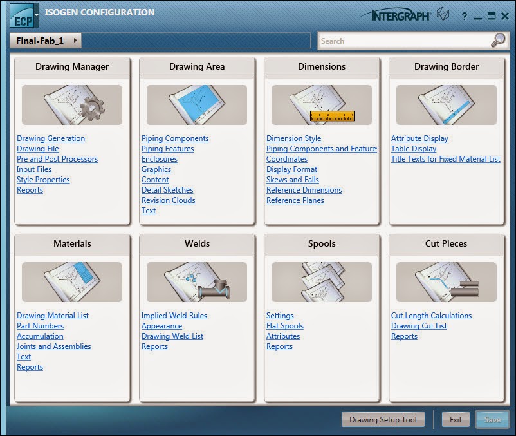Open Reports under Drawing Manager
This screenshot has width=516, height=436.
click(x=30, y=190)
